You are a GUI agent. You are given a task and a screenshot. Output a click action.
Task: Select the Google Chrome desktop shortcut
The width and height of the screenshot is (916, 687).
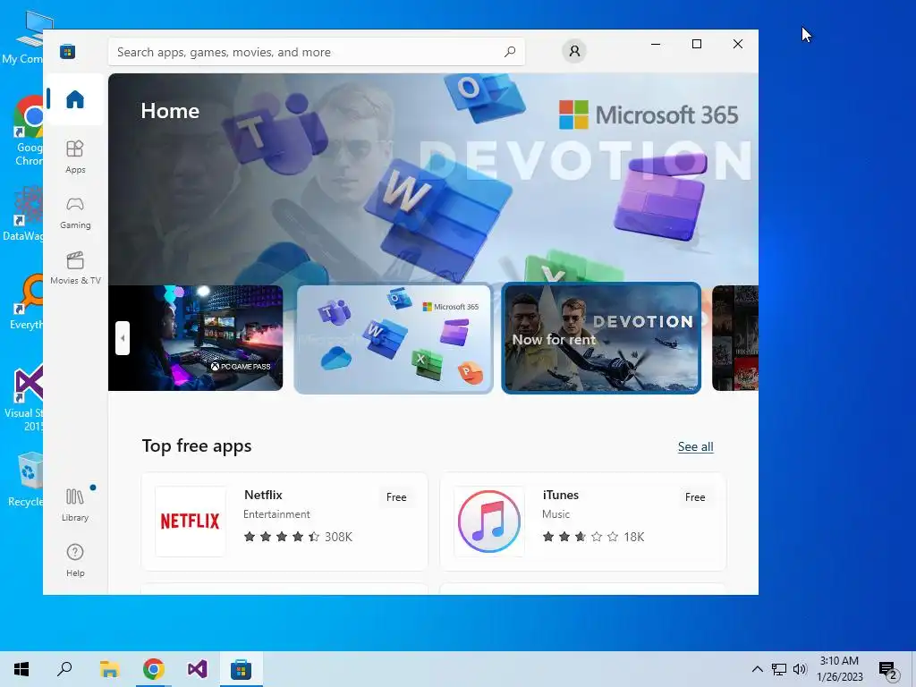pos(28,131)
